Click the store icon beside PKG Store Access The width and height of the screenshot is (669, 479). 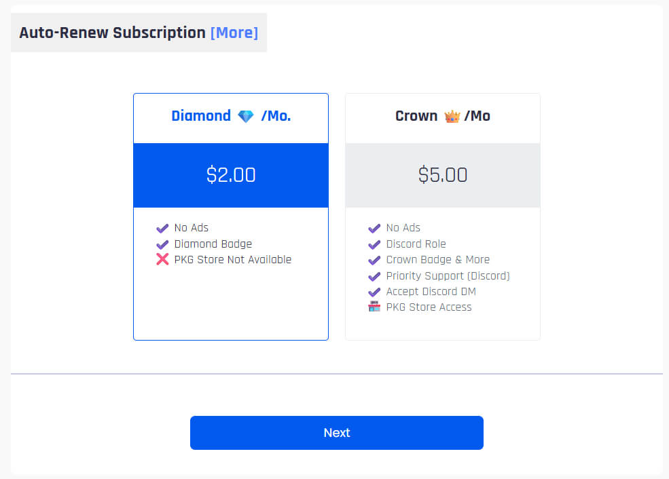point(374,307)
